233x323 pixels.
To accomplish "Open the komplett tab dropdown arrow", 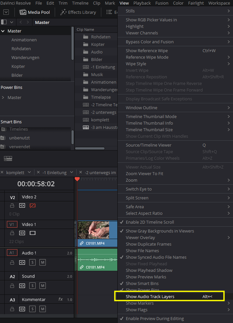I will click(29, 172).
